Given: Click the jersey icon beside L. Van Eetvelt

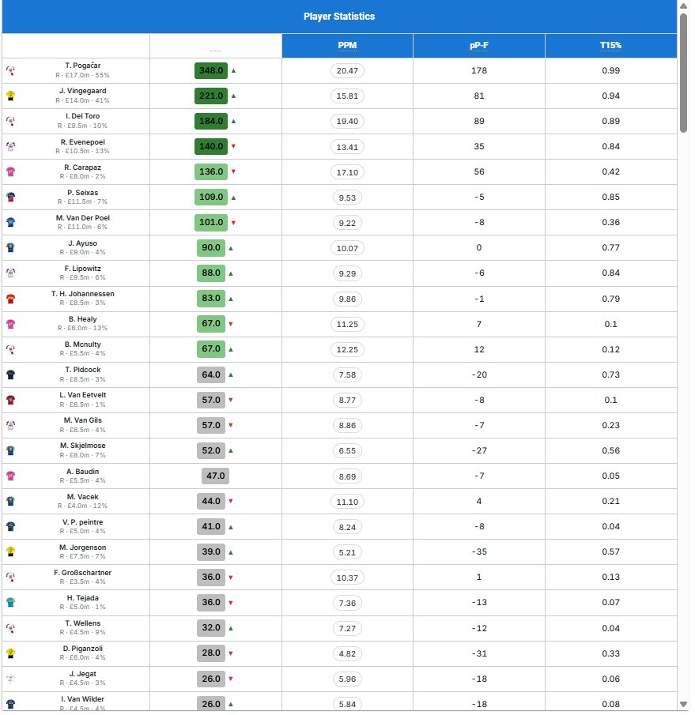Looking at the screenshot, I should pyautogui.click(x=10, y=400).
